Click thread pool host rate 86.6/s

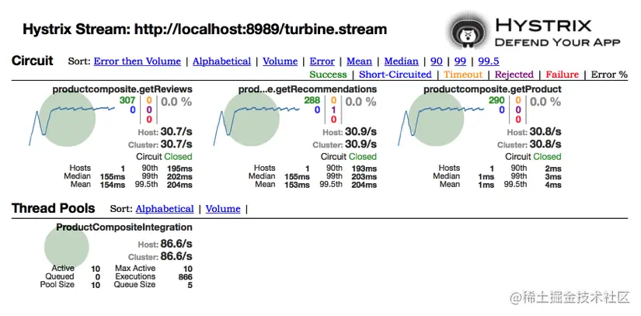click(x=176, y=244)
